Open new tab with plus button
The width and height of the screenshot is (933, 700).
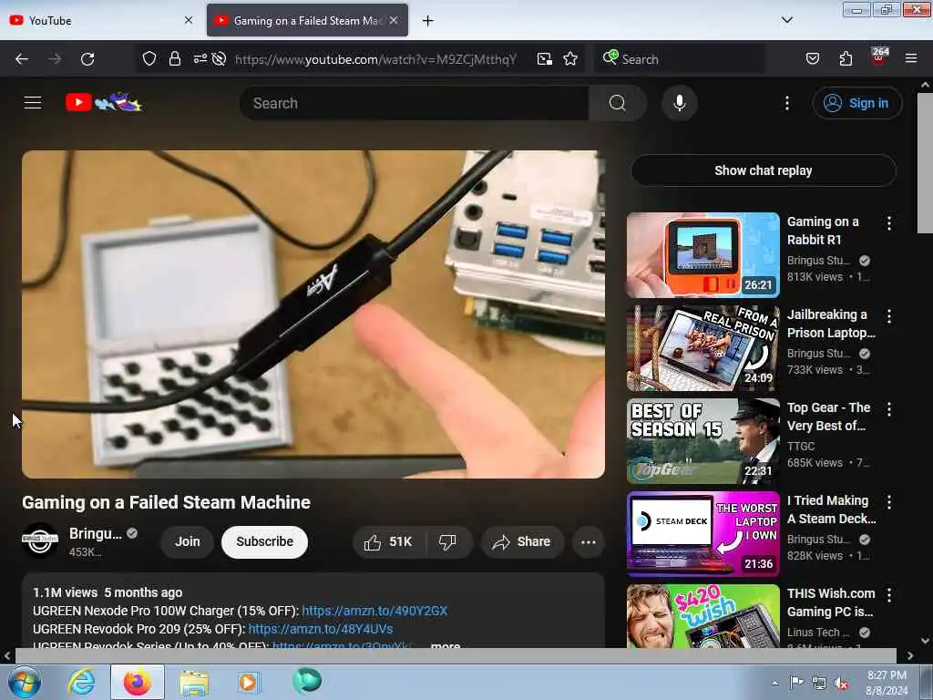427,21
